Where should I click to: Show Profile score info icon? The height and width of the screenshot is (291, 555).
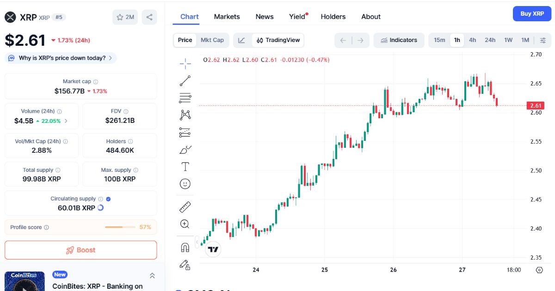point(46,227)
